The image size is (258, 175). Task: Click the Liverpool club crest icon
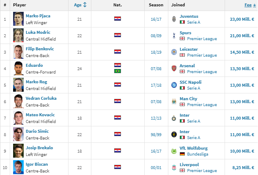174,167
